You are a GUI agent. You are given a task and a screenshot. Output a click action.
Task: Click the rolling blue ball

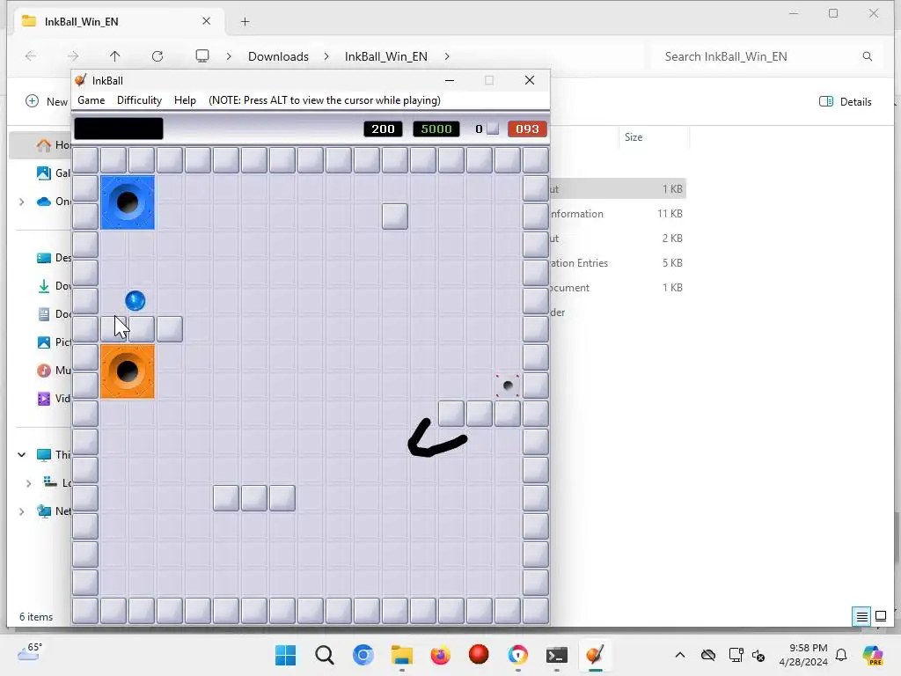coord(135,301)
